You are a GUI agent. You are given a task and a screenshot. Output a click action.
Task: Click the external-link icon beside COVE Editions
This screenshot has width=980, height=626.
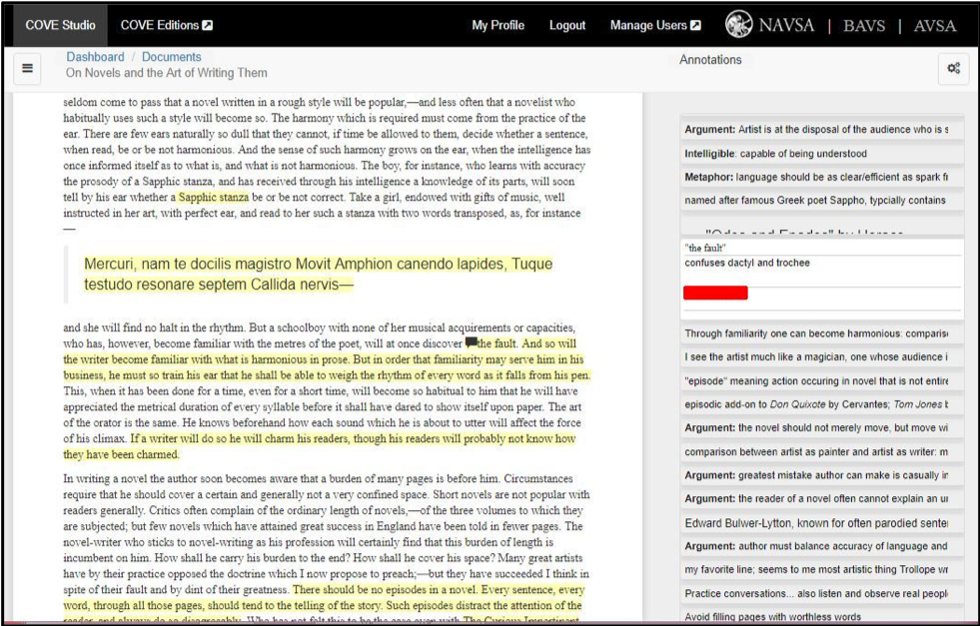[208, 25]
